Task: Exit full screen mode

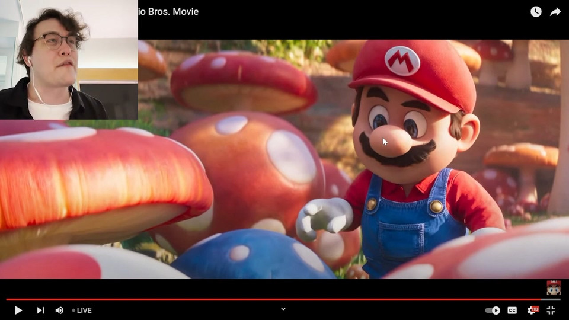Action: [551, 310]
